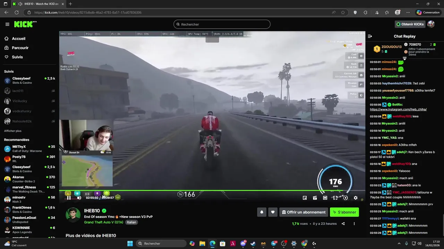Click the Italian language tag
Viewport: 444px width, 249px height.
click(x=131, y=222)
